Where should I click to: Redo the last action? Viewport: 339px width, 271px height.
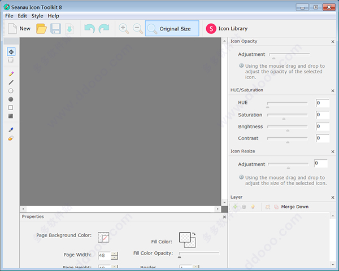tap(104, 29)
